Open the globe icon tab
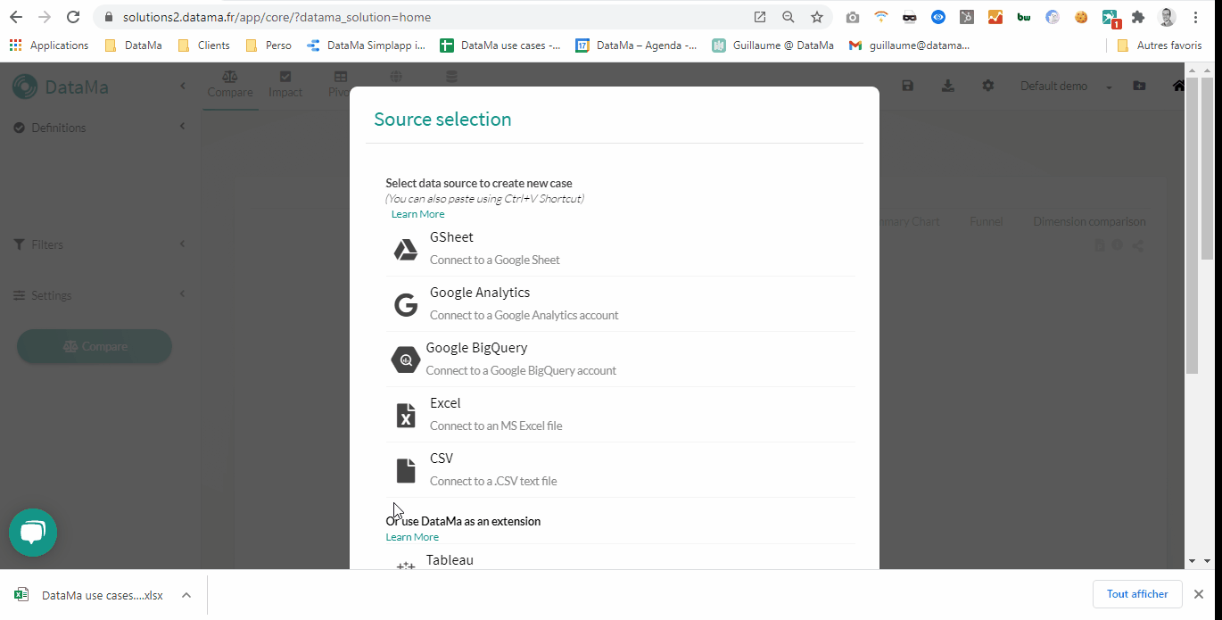Viewport: 1222px width, 620px height. click(396, 78)
